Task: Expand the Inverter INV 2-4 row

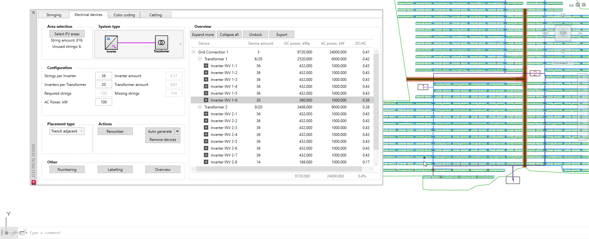Action: pos(206,135)
